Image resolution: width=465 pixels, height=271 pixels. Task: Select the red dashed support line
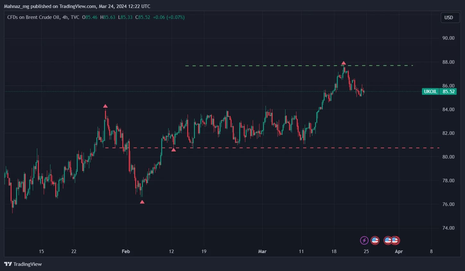pos(272,148)
